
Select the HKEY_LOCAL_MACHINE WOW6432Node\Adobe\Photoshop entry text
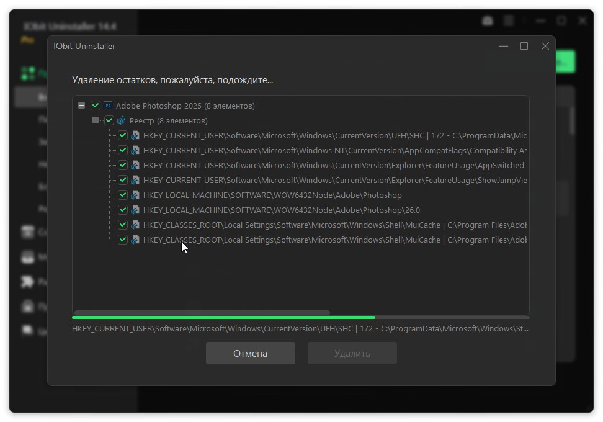(x=272, y=195)
